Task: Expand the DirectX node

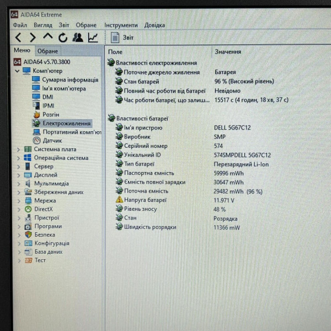Action: click(19, 209)
